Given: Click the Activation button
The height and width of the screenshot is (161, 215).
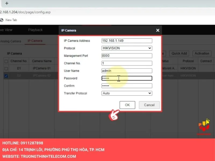Looking at the screenshot, I should [202, 53].
